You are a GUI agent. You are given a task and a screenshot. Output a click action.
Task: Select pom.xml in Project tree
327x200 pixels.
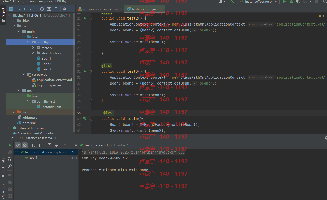tap(27, 123)
